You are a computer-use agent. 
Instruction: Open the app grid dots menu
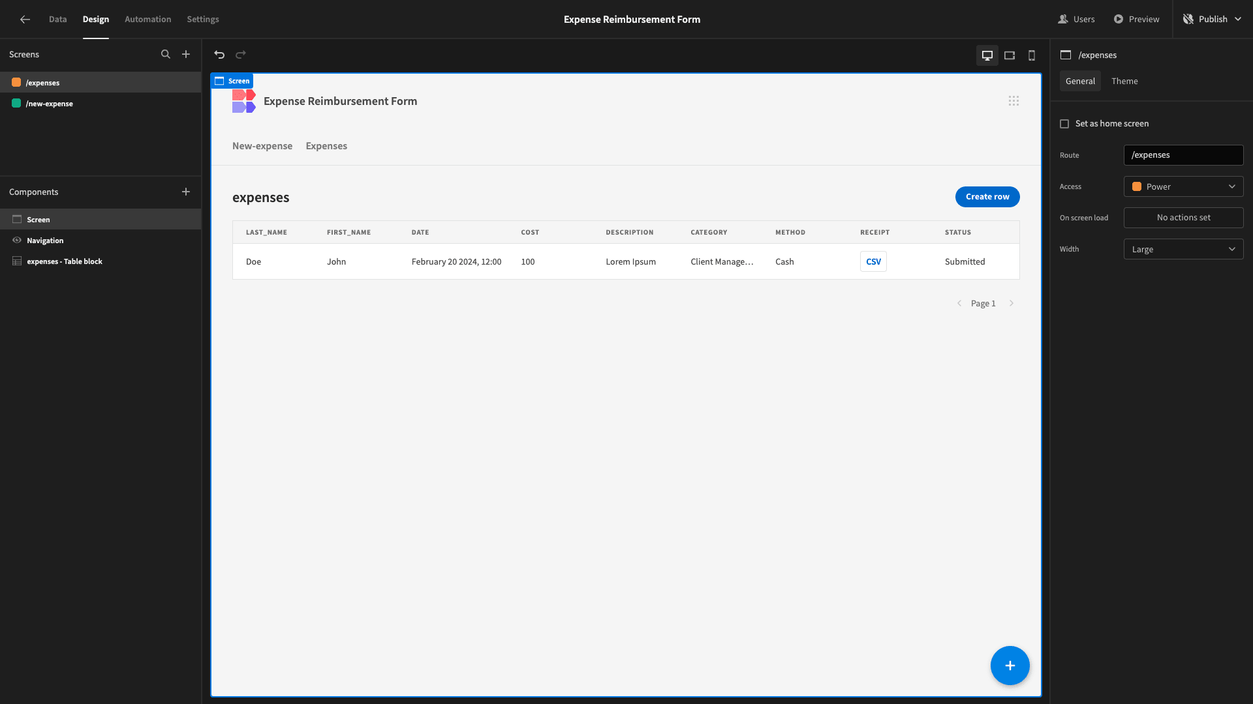point(1013,101)
